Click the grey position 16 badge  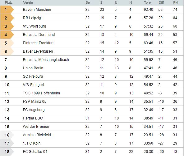[x=7, y=135]
